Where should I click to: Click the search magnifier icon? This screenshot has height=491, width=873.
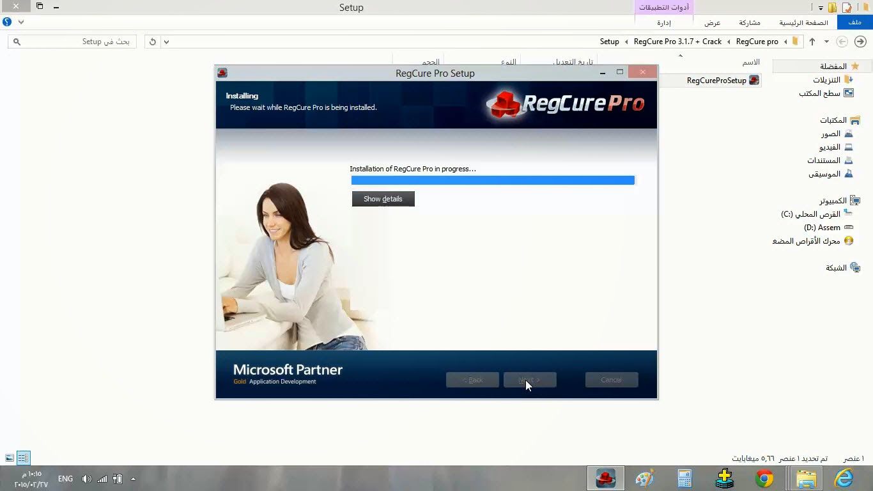(17, 42)
